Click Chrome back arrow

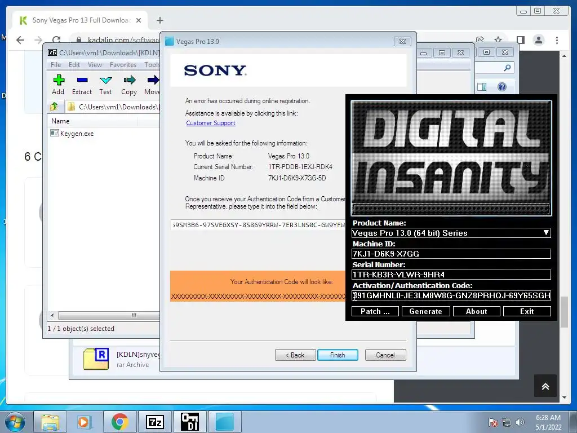(x=20, y=40)
